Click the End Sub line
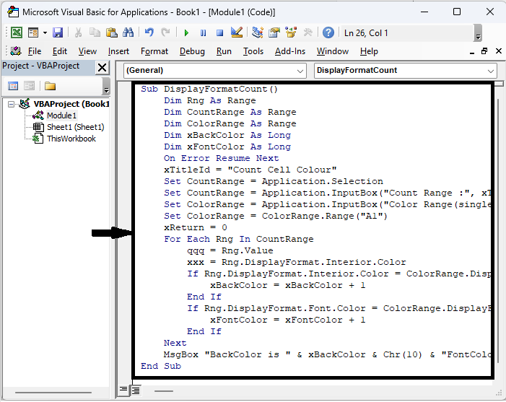 tap(161, 366)
